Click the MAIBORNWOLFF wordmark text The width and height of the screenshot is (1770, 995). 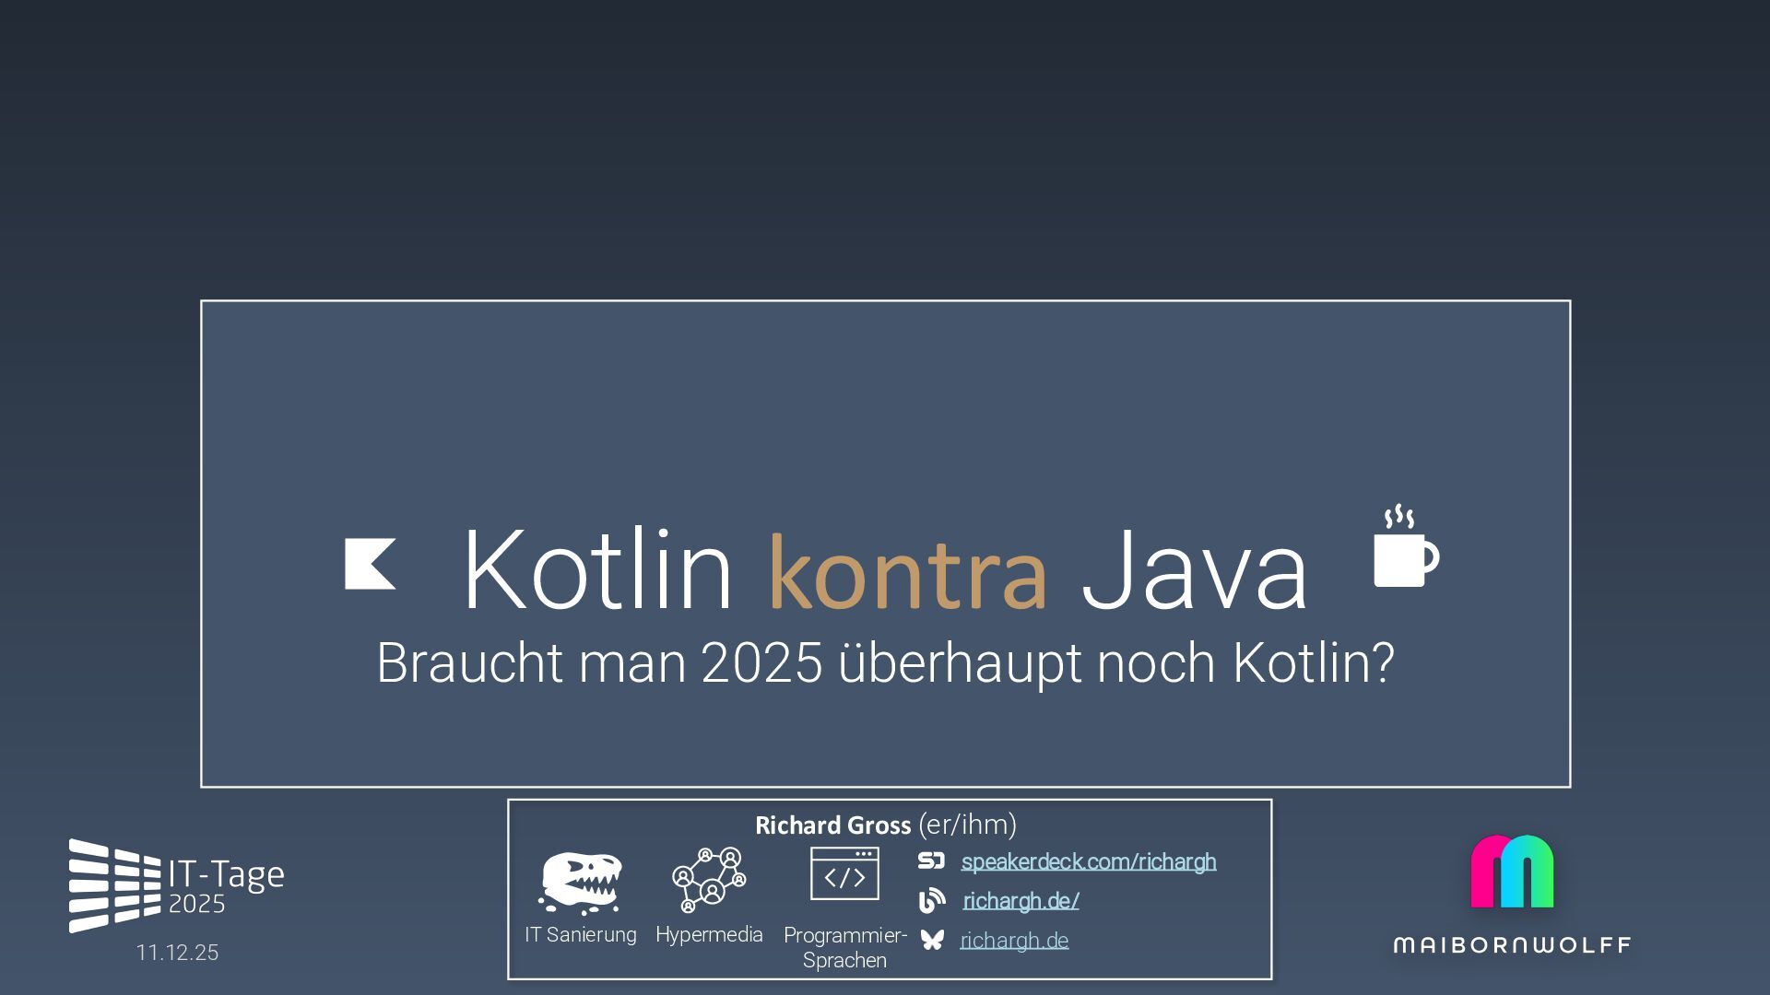click(1512, 944)
